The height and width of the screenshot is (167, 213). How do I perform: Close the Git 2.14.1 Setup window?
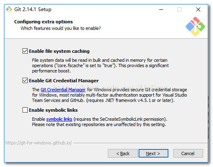[198, 9]
